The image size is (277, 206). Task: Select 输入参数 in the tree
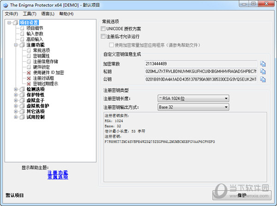[35, 34]
